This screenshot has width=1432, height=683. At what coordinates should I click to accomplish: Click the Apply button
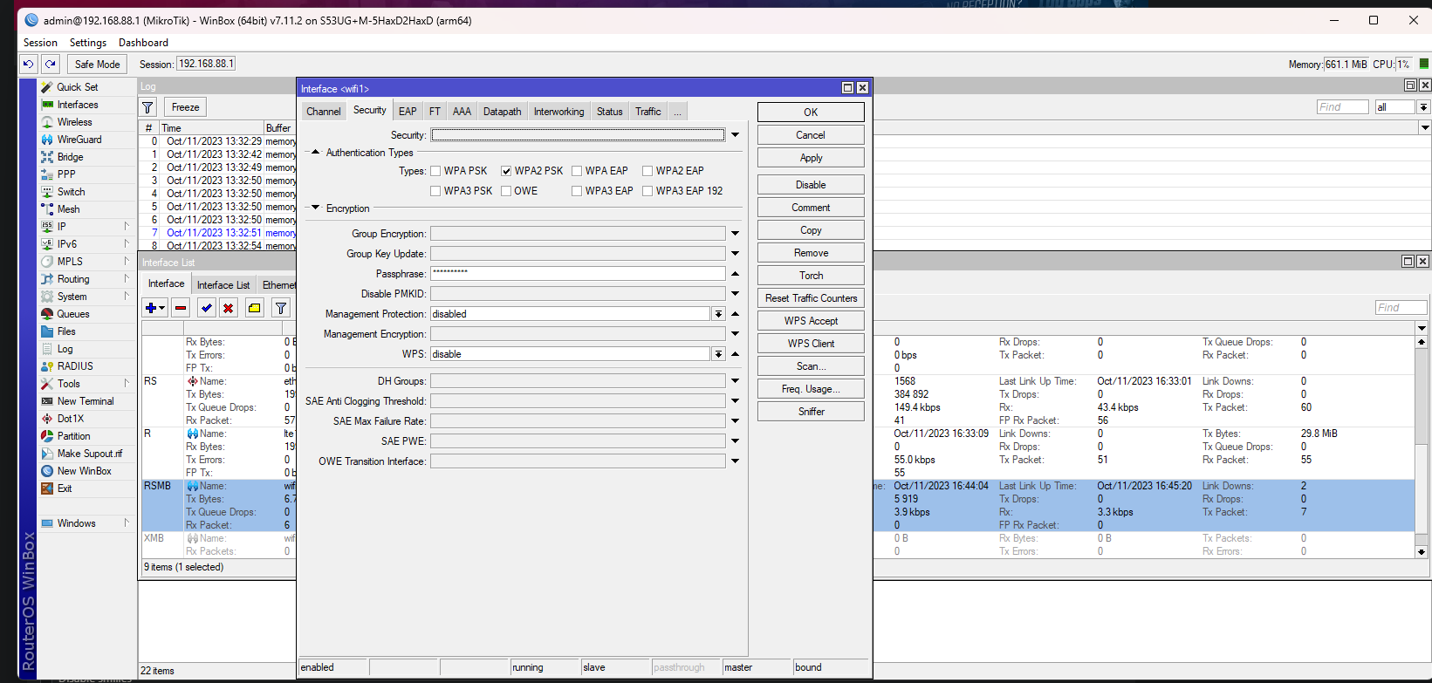[811, 158]
